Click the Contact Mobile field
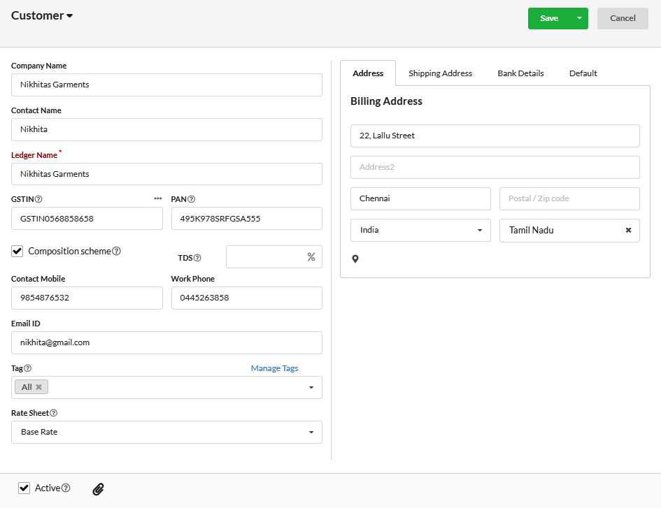Image resolution: width=661 pixels, height=508 pixels. pyautogui.click(x=87, y=298)
